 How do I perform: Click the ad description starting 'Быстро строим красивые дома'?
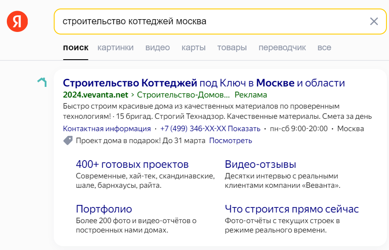218,111
